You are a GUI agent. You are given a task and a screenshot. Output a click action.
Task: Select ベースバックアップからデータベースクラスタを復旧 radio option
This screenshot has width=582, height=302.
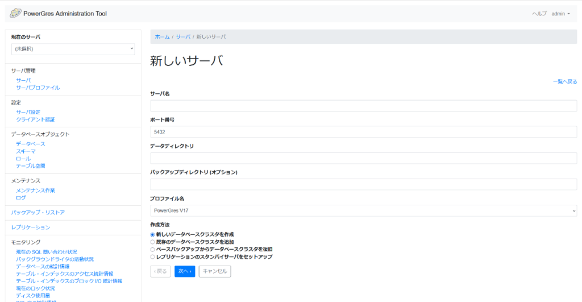tap(152, 250)
